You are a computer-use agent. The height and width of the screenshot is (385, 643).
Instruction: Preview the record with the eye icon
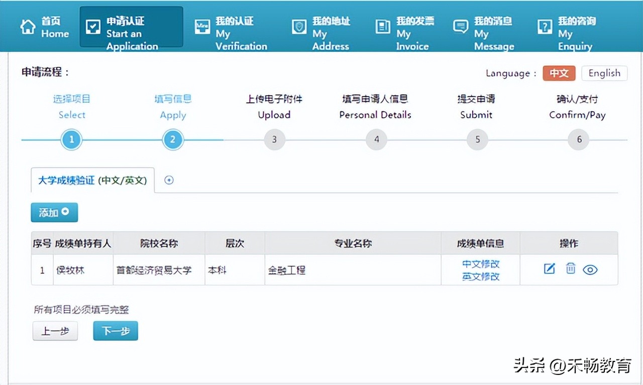pos(590,269)
